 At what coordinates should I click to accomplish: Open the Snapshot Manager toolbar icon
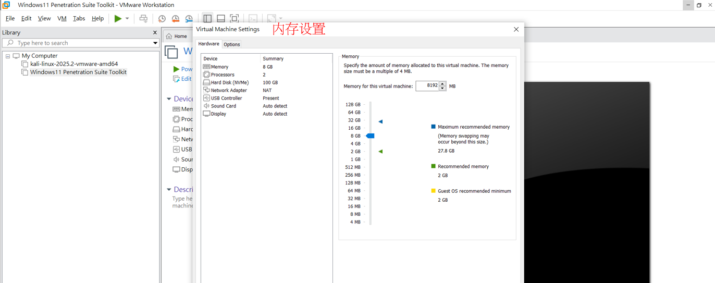(x=189, y=19)
